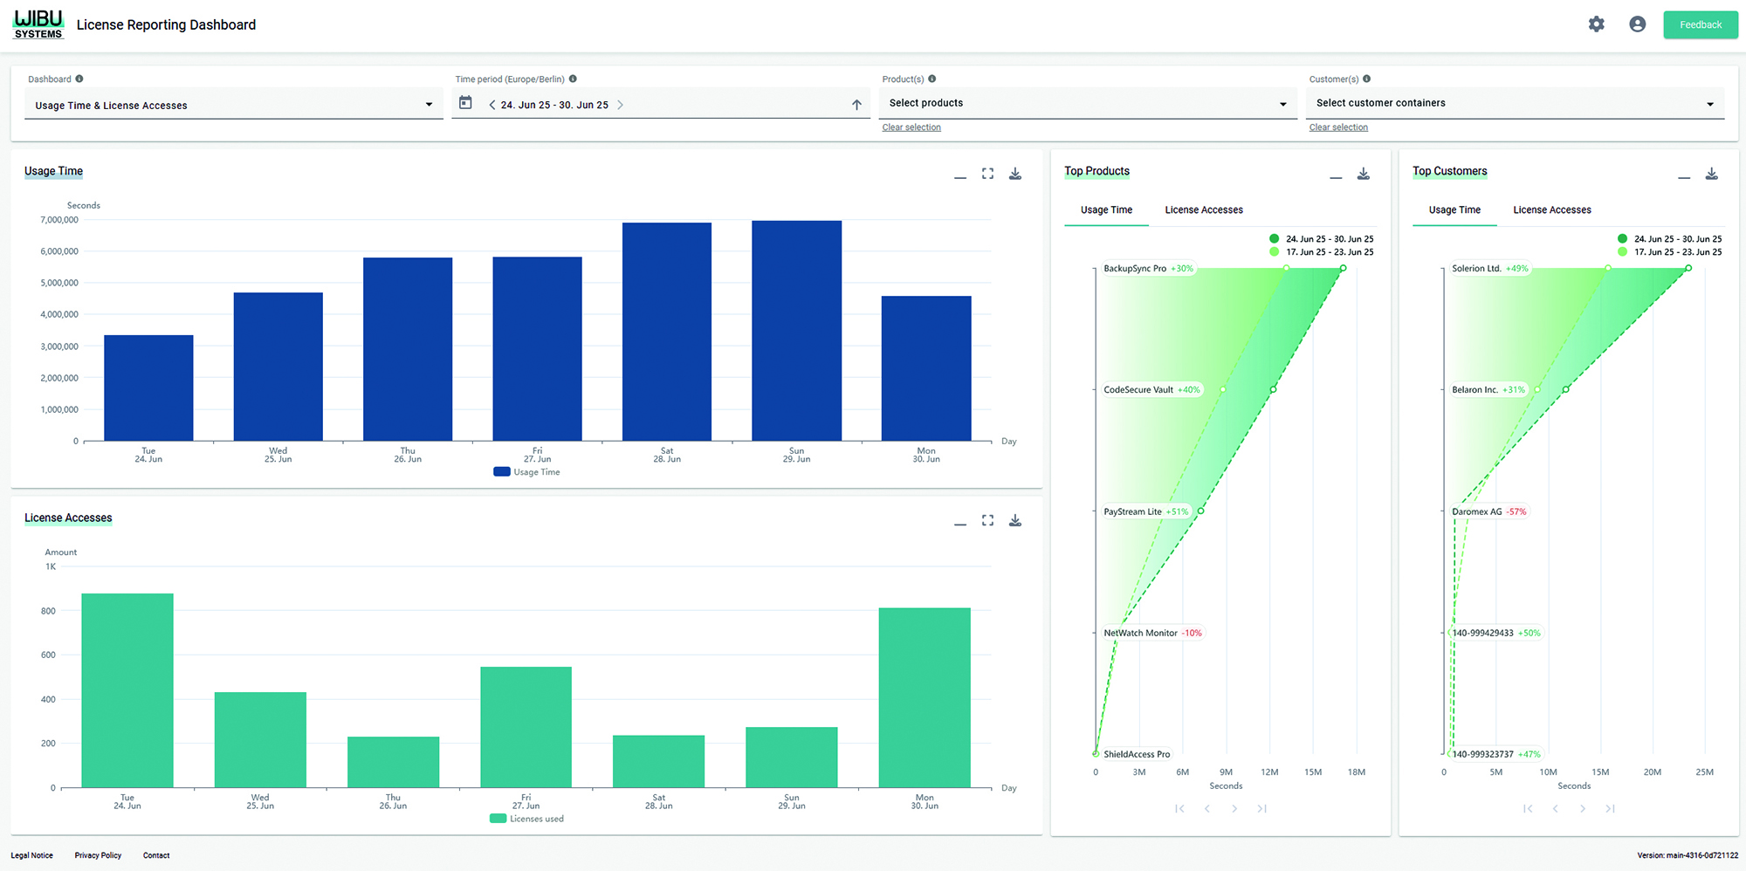This screenshot has width=1746, height=871.
Task: Click the Sunday 29 Jun usage bar
Action: (x=795, y=332)
